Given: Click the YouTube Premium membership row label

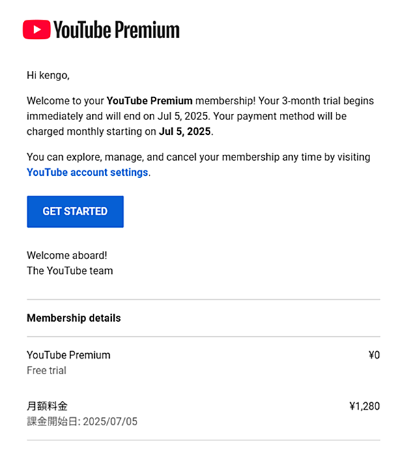Looking at the screenshot, I should click(69, 355).
